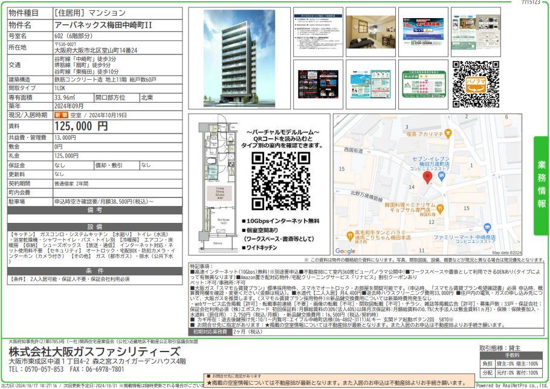550x389 pixels.
Task: Click the layout type 1LDK value
Action: pos(60,88)
